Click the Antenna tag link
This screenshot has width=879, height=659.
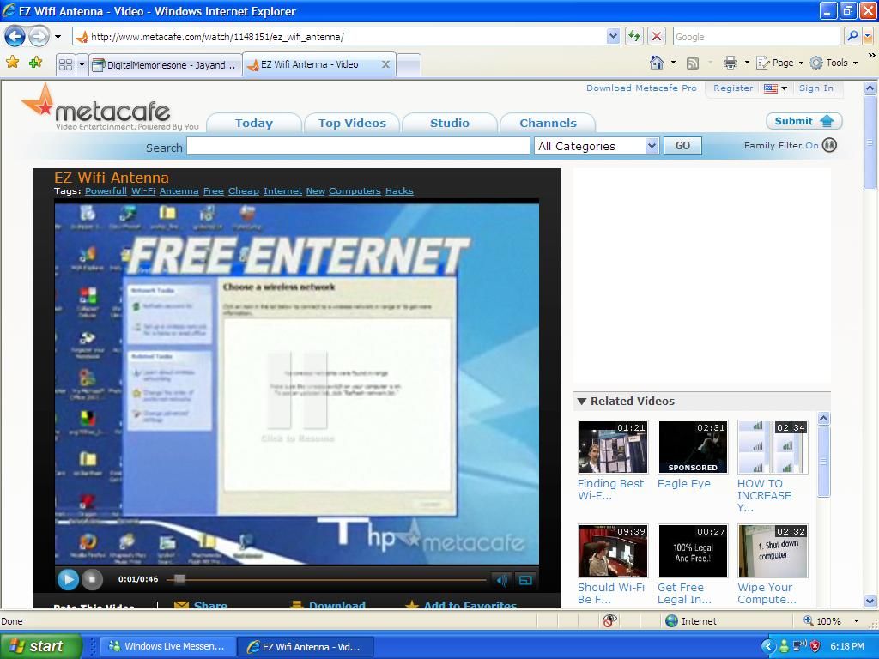179,191
